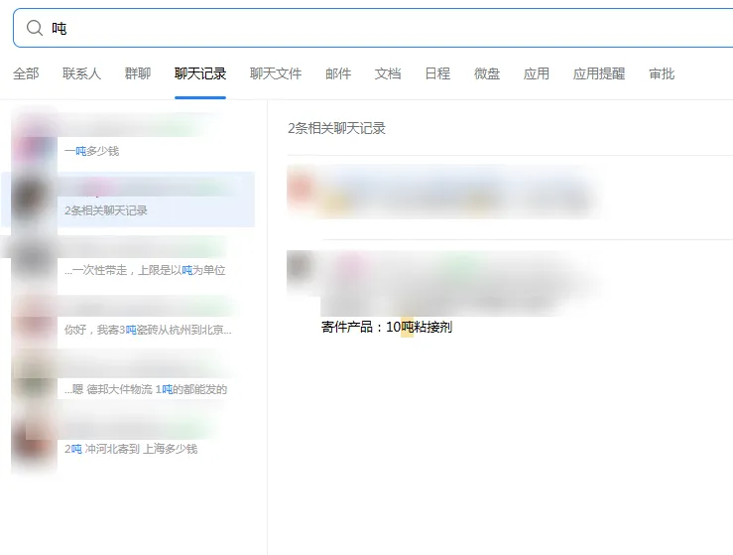733x555 pixels.
Task: Click message 寄件产品：10吨粘接剂
Action: (x=387, y=327)
